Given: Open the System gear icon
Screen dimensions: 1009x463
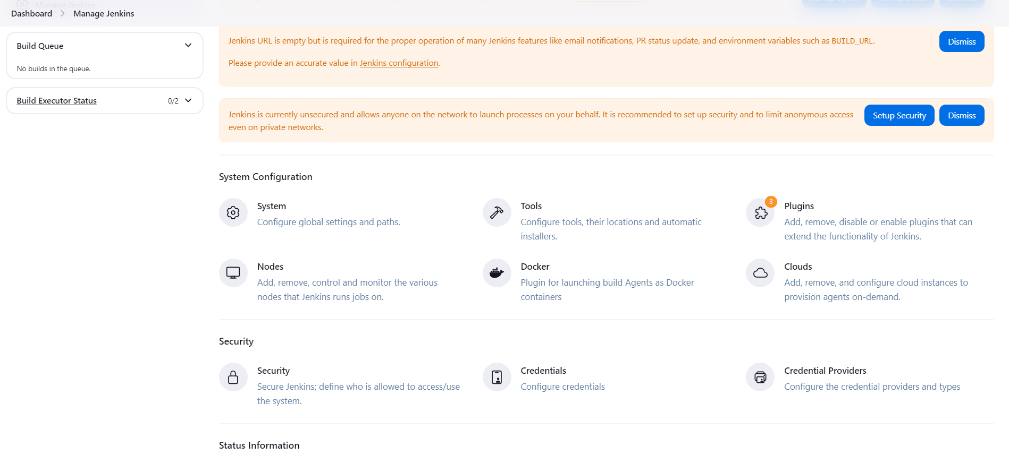Looking at the screenshot, I should [x=233, y=212].
